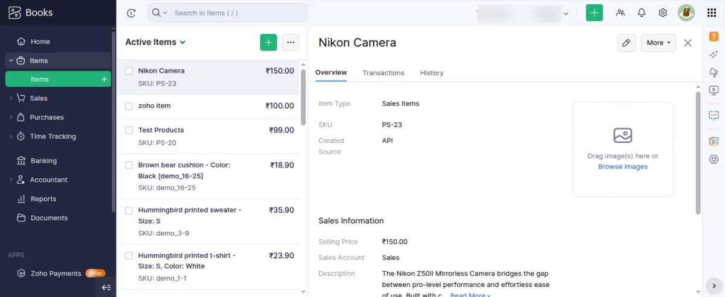
Task: Add new item with green plus in list header
Action: 269,42
